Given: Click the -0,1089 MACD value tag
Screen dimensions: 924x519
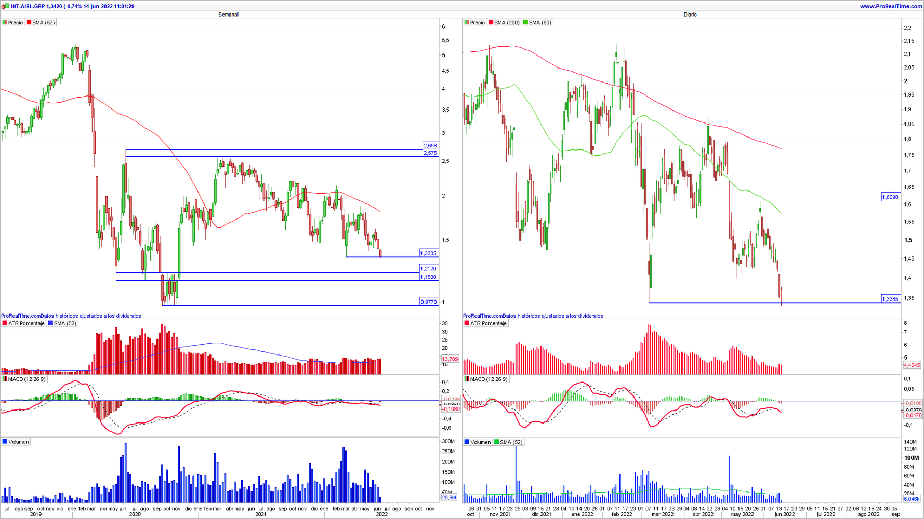Looking at the screenshot, I should [x=451, y=409].
